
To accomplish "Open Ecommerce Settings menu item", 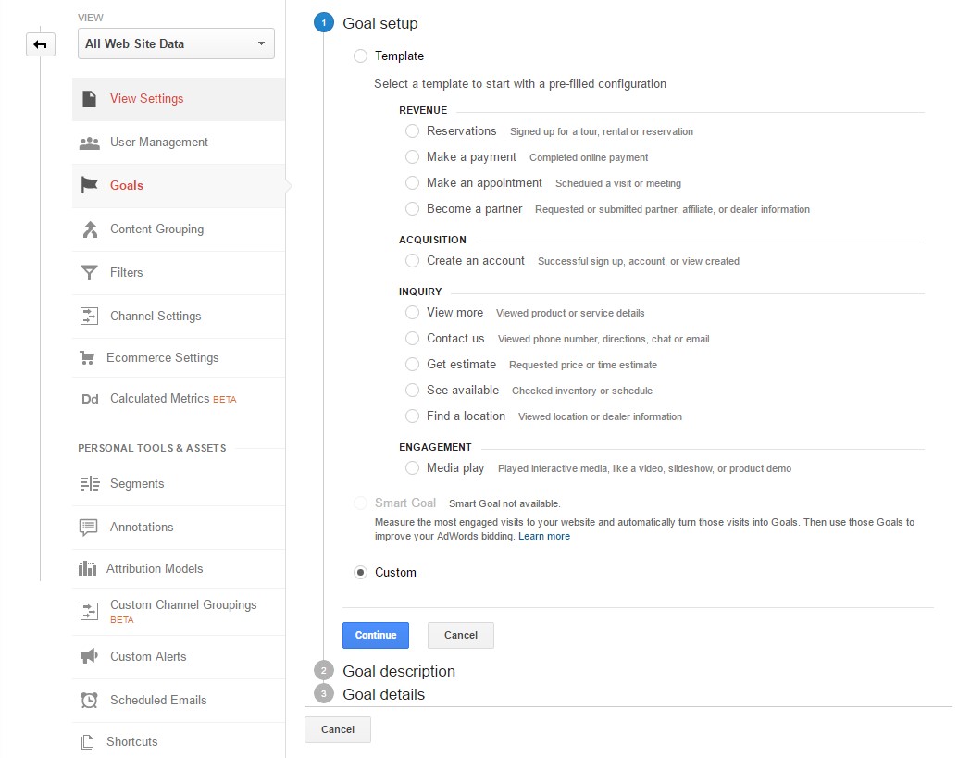I will pos(179,358).
